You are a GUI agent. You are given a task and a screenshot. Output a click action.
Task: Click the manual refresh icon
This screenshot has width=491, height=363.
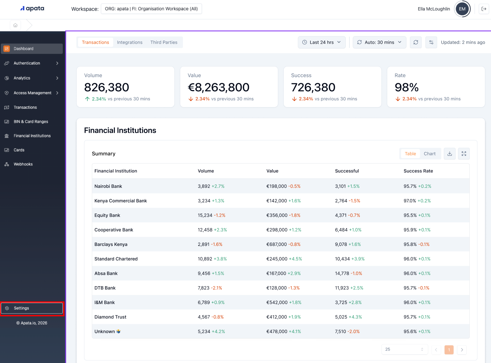(415, 42)
